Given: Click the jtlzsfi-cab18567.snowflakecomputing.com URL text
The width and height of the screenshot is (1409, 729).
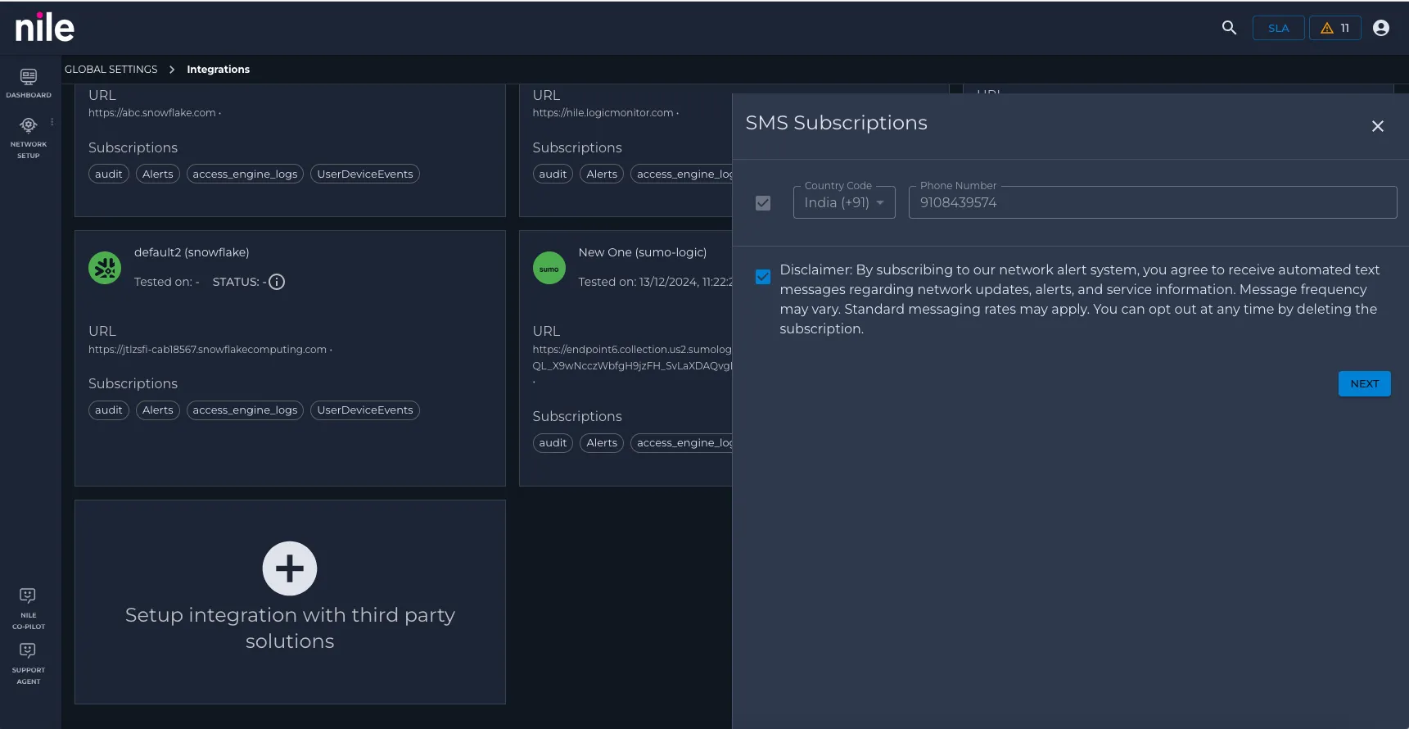Looking at the screenshot, I should 208,350.
